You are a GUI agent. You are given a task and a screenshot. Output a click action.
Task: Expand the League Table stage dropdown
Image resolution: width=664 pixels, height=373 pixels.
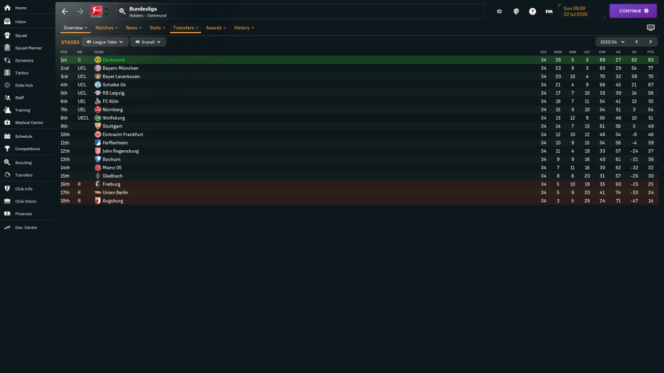click(x=105, y=42)
